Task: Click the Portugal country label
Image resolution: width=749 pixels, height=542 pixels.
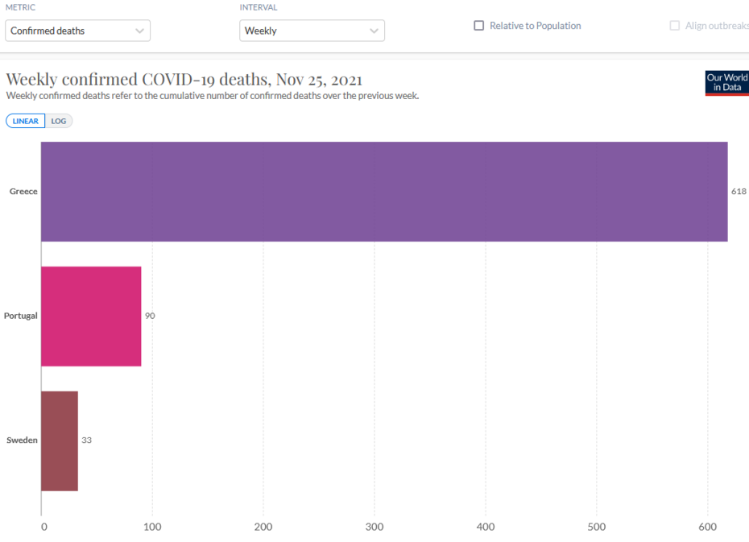Action: pos(21,316)
